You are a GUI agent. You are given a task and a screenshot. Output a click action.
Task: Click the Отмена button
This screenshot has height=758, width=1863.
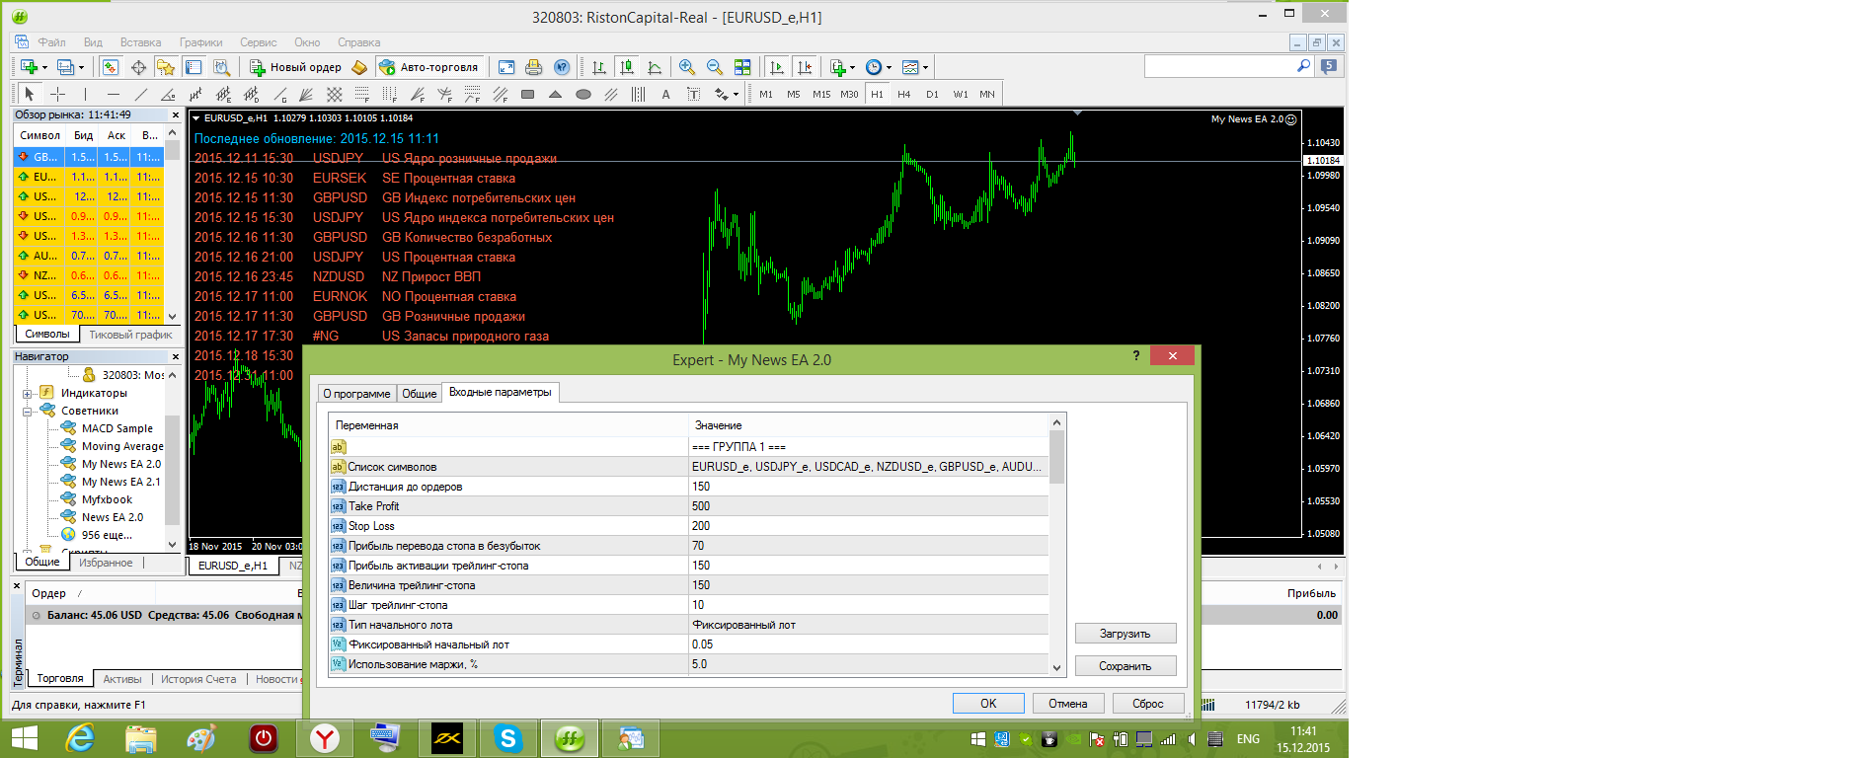(x=1068, y=704)
